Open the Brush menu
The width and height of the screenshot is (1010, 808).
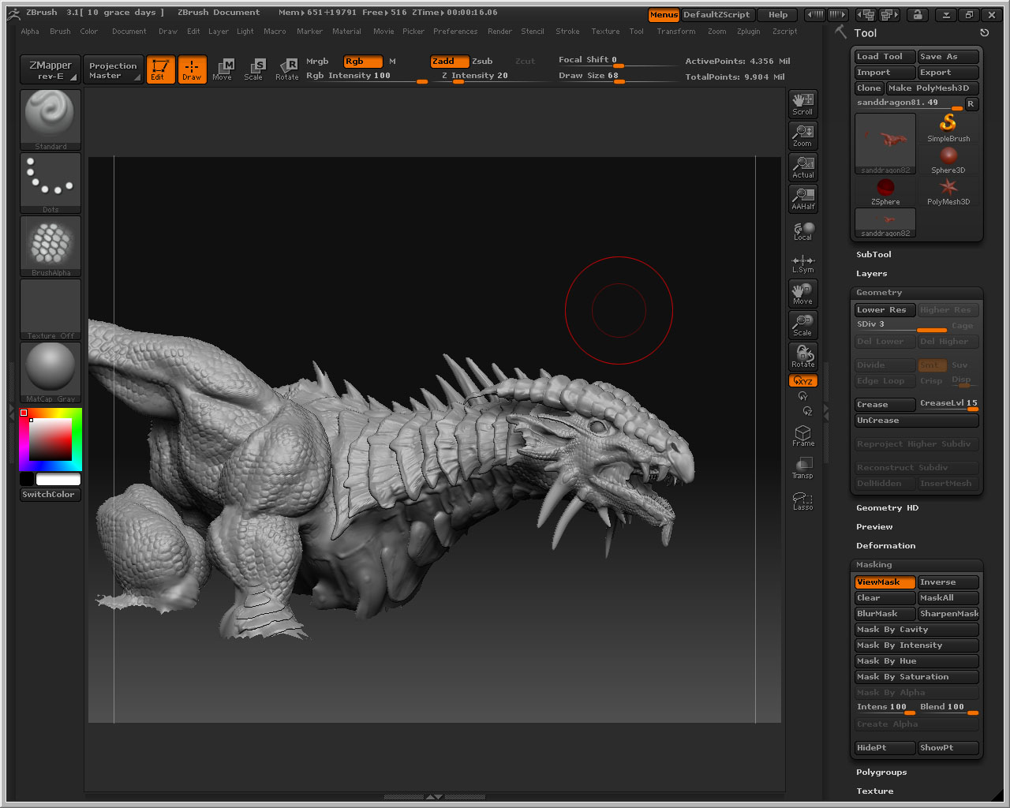coord(60,32)
